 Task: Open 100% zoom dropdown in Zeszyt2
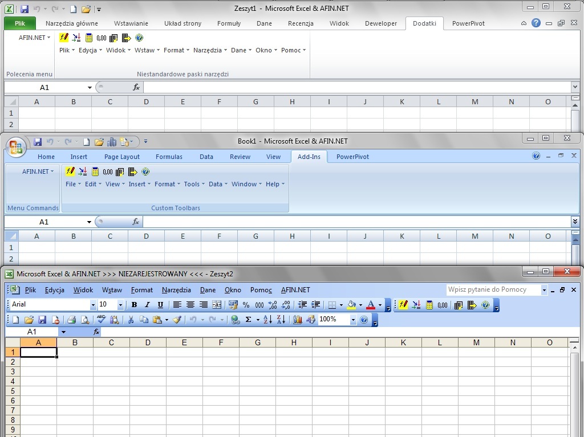pos(352,320)
